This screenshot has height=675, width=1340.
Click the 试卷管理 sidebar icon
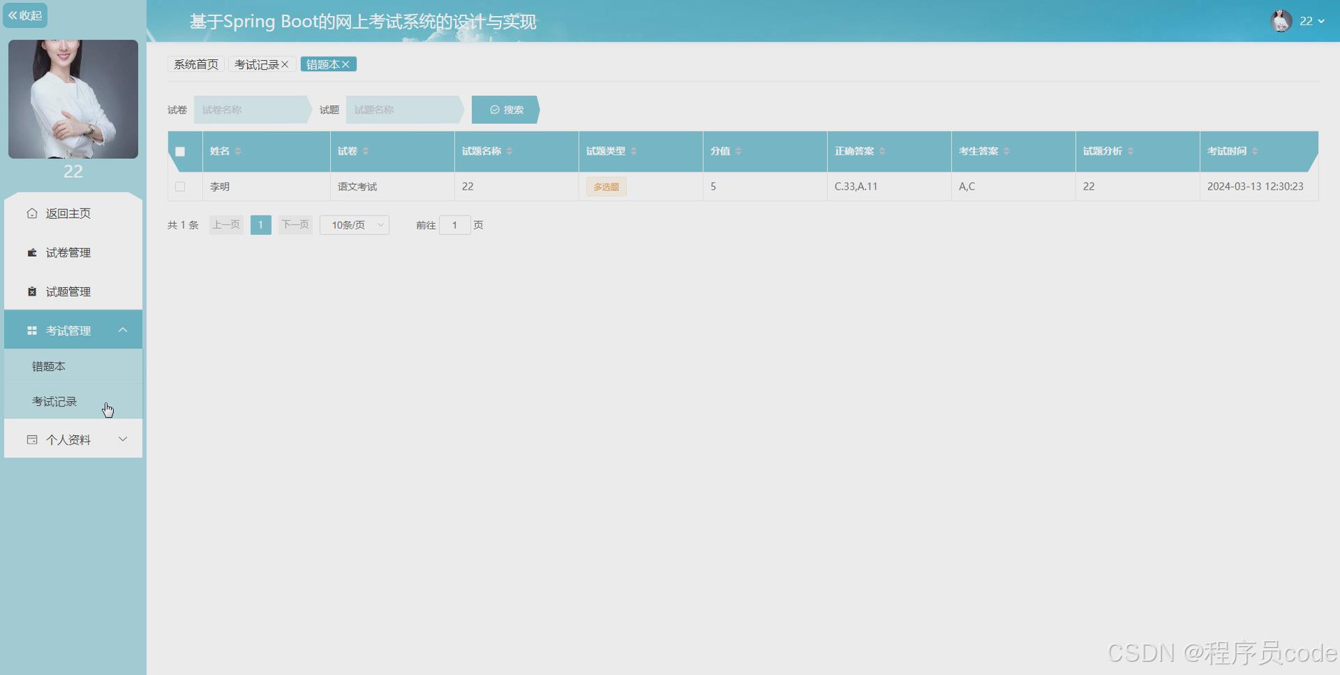coord(32,252)
